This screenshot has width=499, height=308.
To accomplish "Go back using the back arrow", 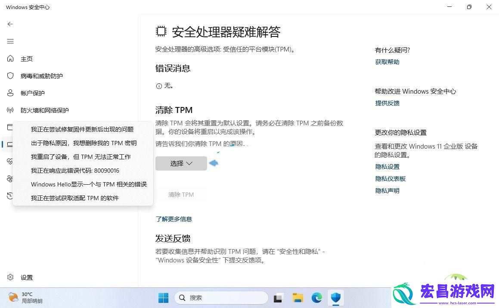I will [x=10, y=24].
